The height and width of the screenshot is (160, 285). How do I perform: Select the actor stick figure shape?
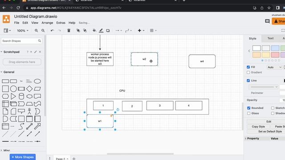29,112
